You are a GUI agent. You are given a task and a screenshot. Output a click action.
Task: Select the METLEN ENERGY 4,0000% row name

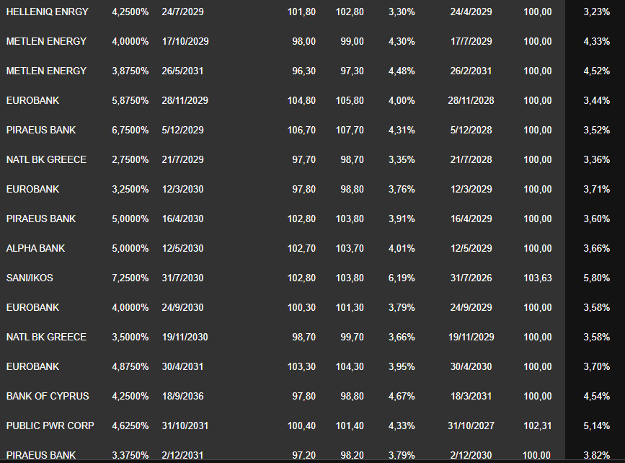(46, 42)
